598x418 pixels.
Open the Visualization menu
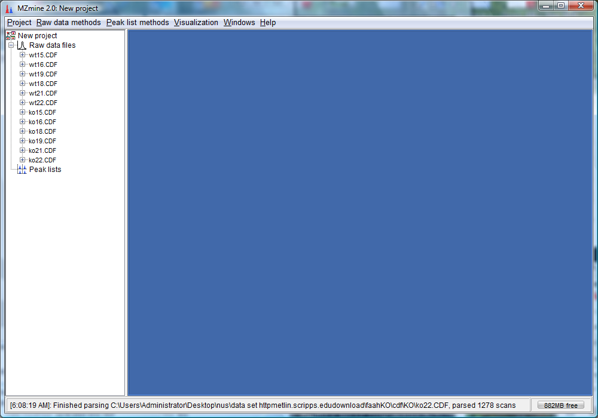pyautogui.click(x=196, y=23)
